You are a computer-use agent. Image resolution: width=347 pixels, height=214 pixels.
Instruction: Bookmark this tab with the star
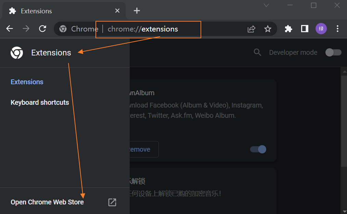click(268, 29)
